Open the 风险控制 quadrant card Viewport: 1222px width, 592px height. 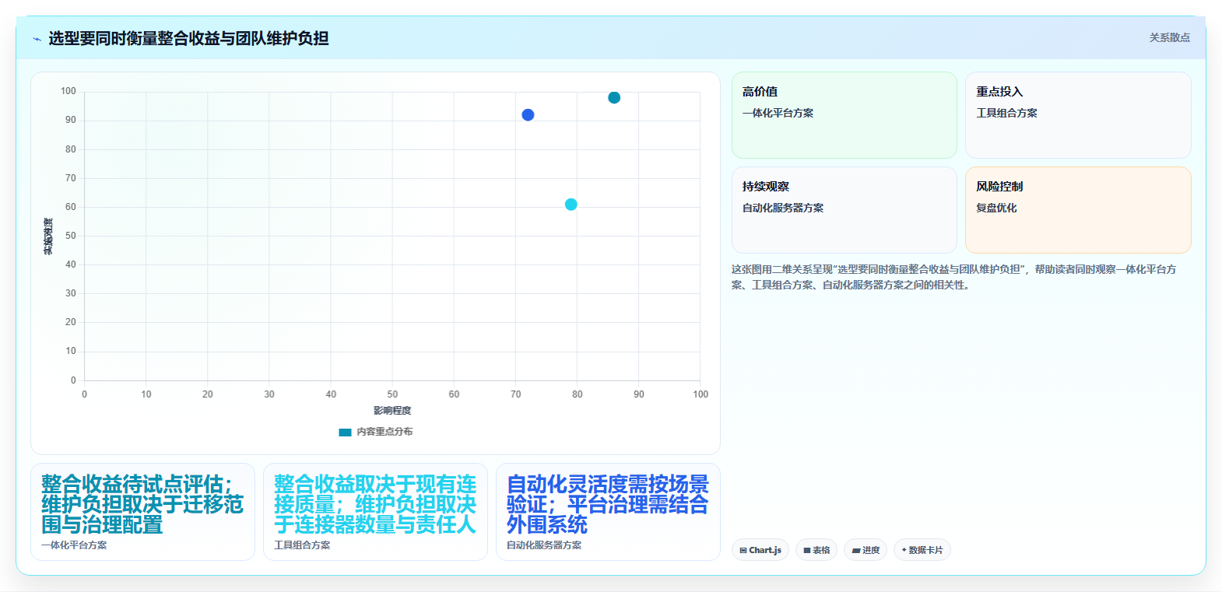pyautogui.click(x=1078, y=210)
